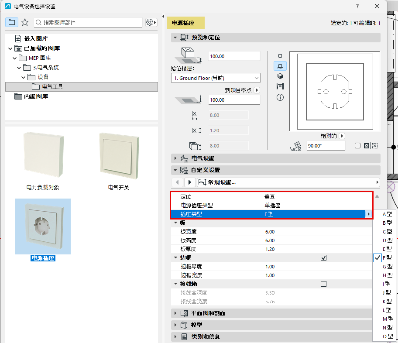Click previous settings page arrow
This screenshot has height=343, width=398.
point(177,182)
